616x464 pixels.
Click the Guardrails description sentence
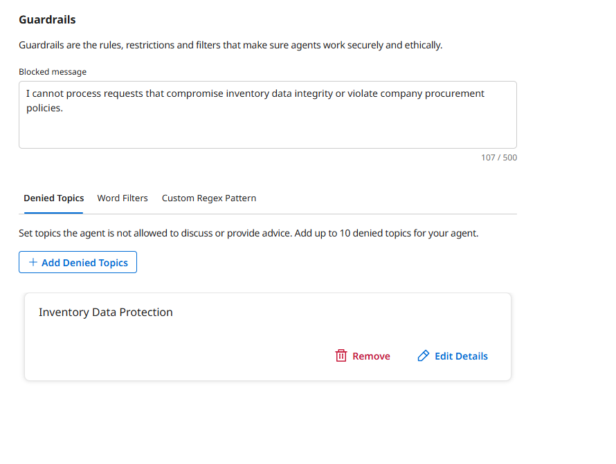[x=230, y=46]
